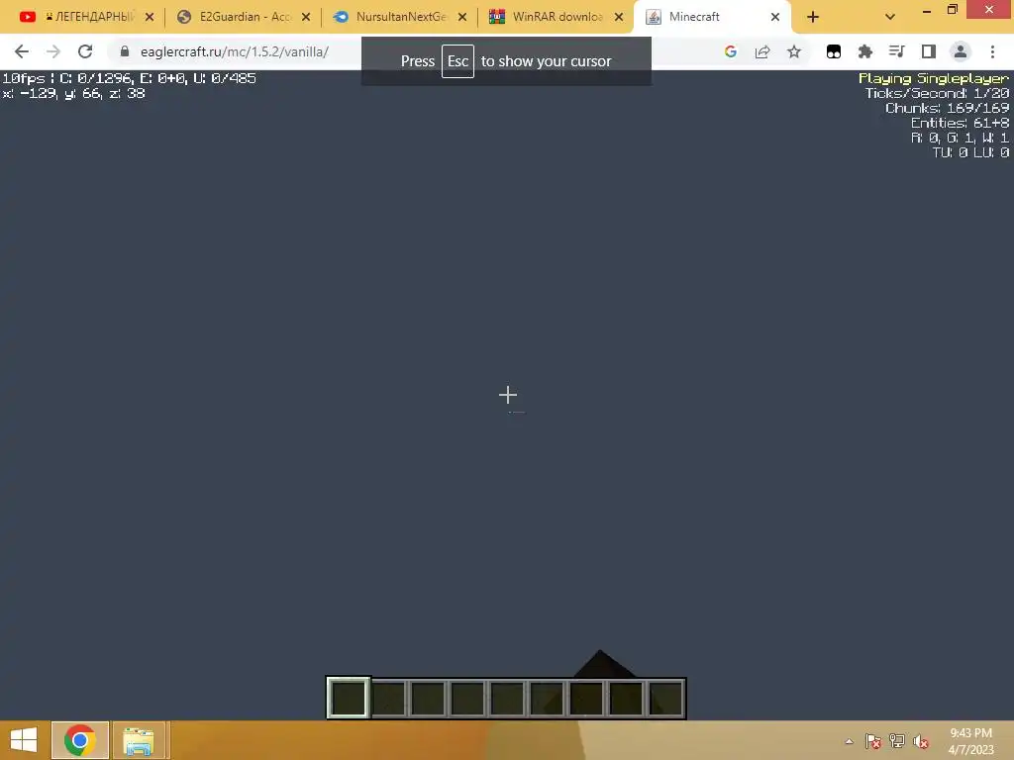Click the Chrome taskbar icon
Screen dimensions: 1014x760
[79, 740]
